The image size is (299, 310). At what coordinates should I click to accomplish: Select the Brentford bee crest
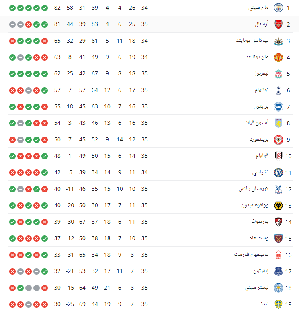point(278,139)
